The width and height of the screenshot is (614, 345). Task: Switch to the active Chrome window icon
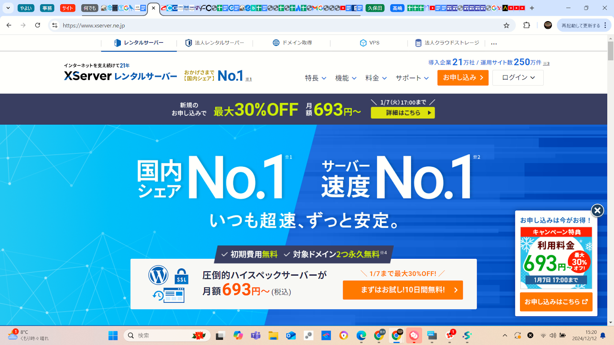[396, 336]
